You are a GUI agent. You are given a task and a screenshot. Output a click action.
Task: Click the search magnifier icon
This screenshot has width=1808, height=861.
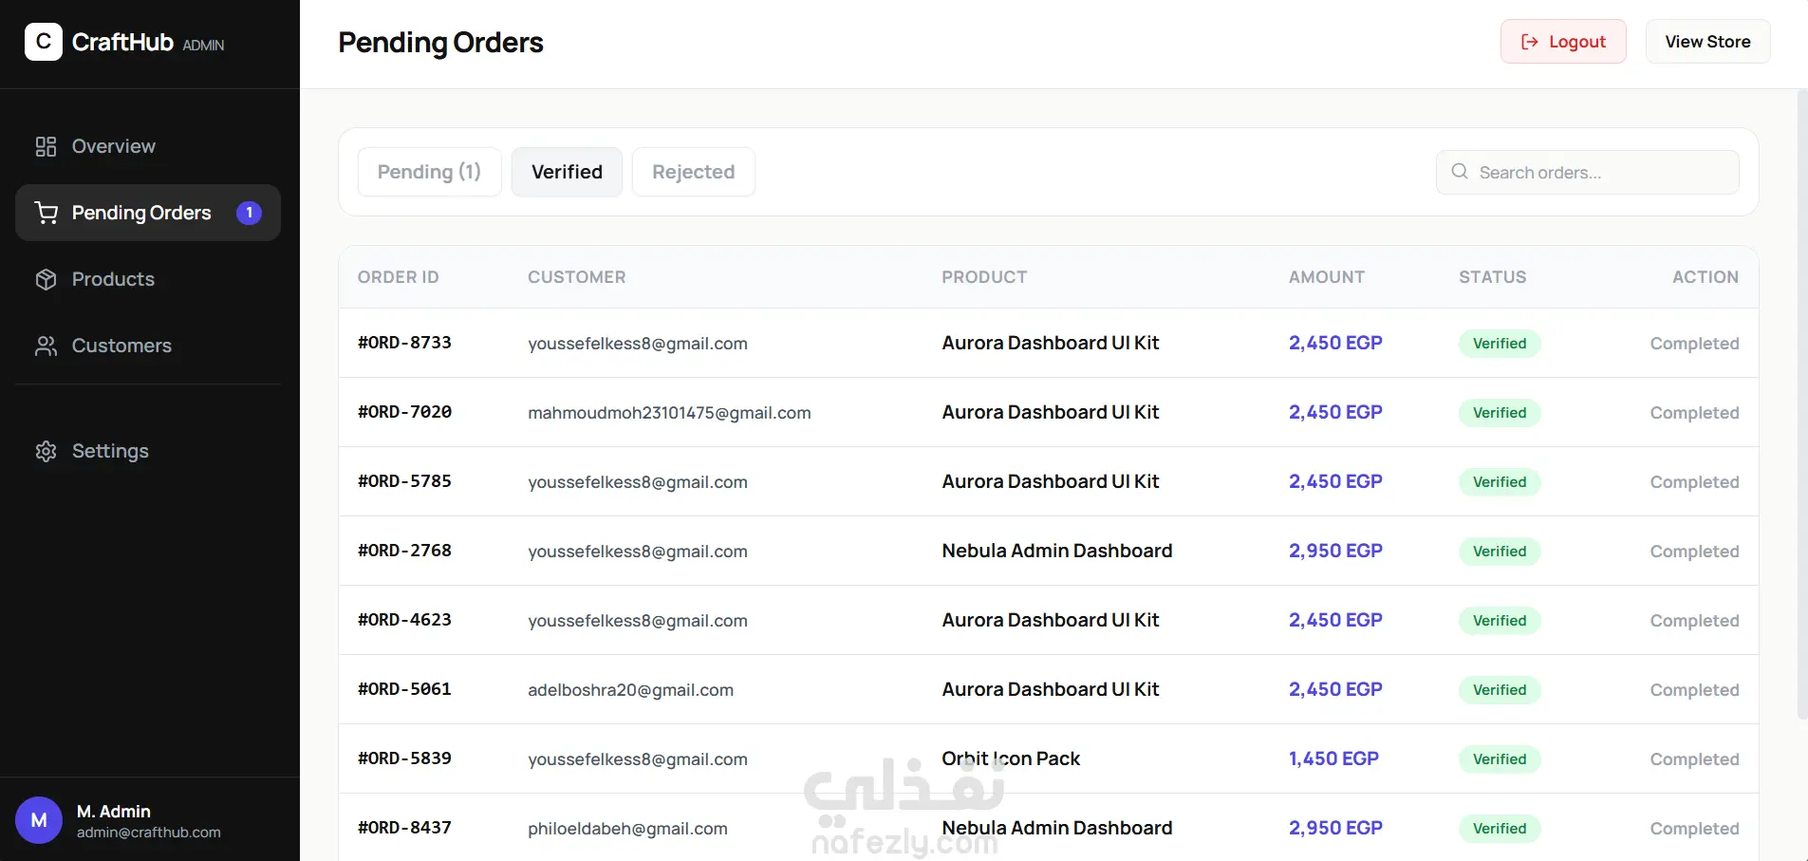[x=1460, y=172]
